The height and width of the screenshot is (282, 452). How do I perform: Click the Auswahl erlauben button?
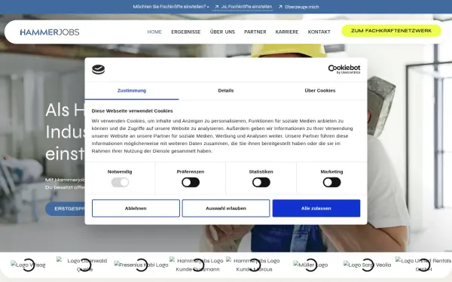226,208
